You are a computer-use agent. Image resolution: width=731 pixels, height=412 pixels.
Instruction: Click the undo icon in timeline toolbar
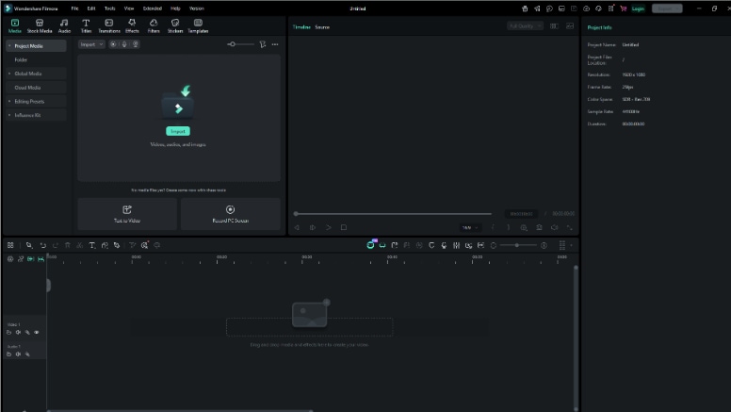43,245
